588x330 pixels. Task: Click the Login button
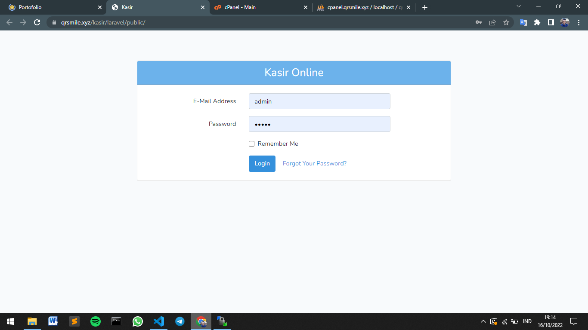pos(262,164)
